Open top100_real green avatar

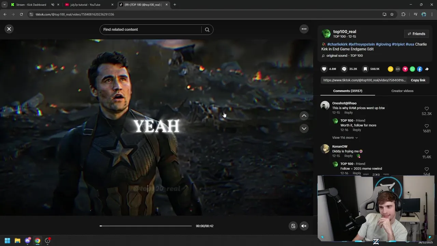tap(326, 33)
